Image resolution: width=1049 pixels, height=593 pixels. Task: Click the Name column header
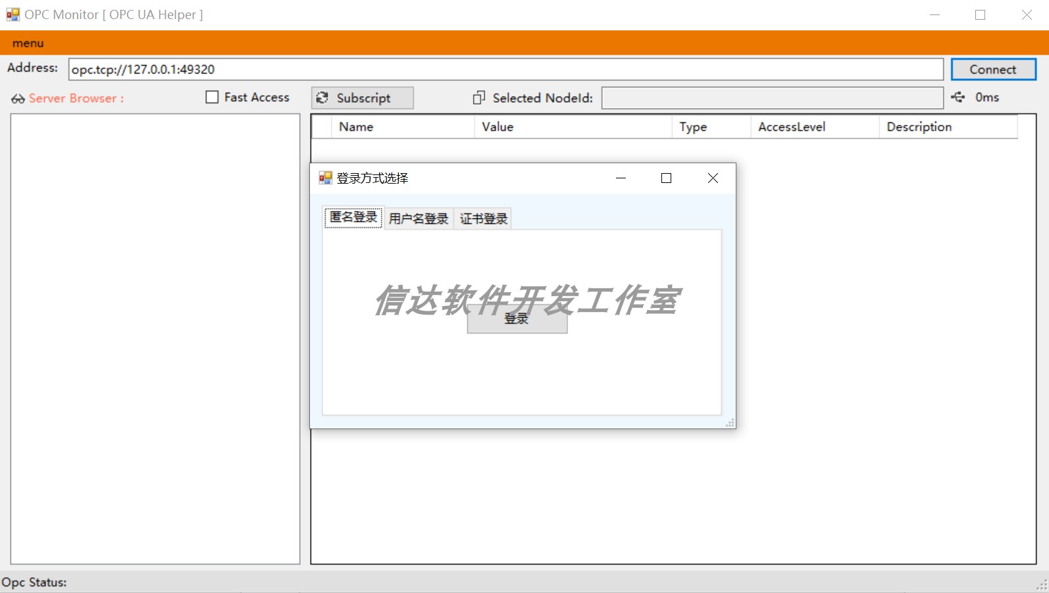click(x=403, y=127)
